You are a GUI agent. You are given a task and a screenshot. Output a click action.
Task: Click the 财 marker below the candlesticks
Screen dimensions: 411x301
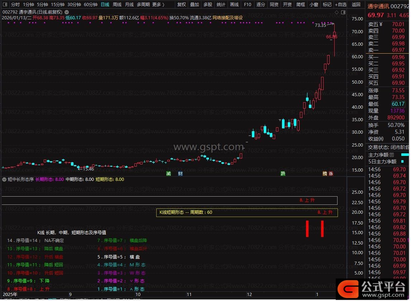(x=180, y=174)
